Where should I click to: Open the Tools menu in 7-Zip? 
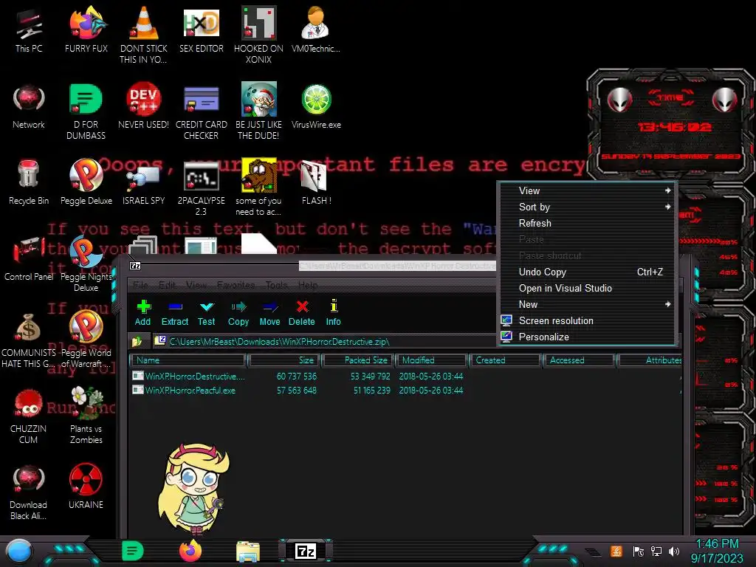click(x=277, y=285)
